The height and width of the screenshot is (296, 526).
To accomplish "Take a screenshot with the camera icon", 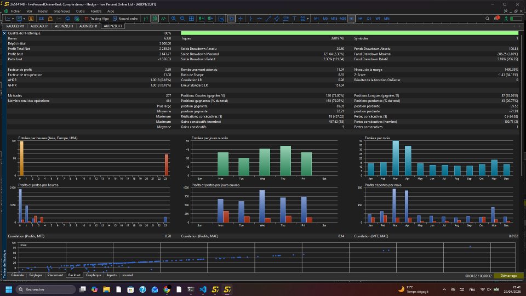I will (x=221, y=19).
